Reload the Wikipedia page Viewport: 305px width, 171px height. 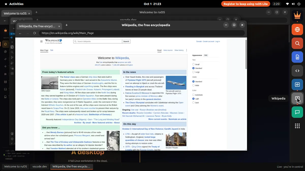[x=35, y=33]
